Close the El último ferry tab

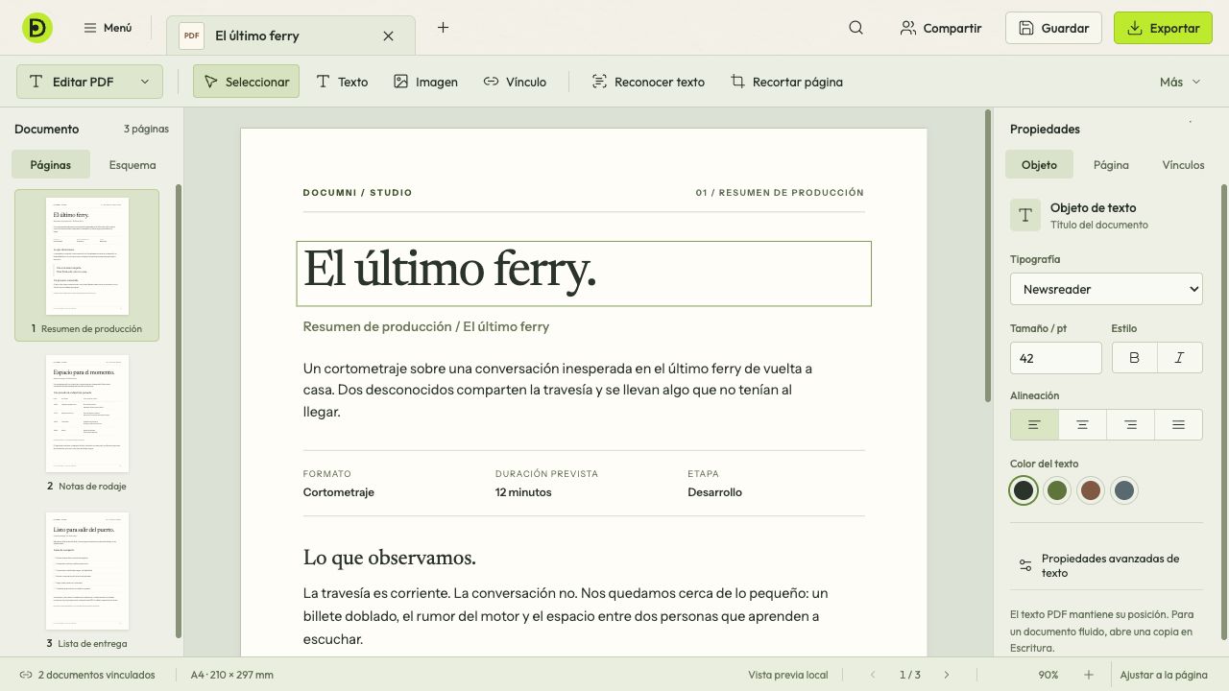point(388,36)
